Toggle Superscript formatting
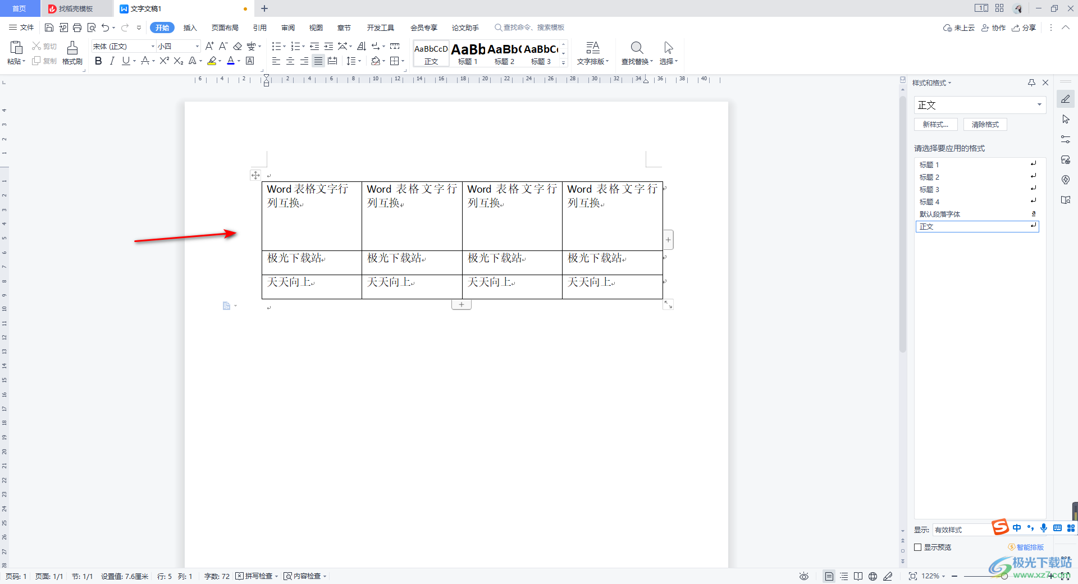This screenshot has height=584, width=1078. [x=164, y=61]
